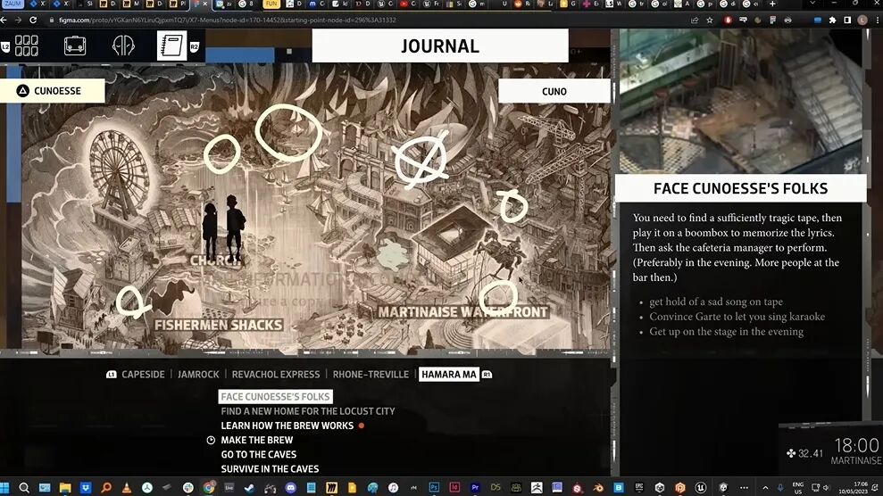Select task Make the Brew
The width and height of the screenshot is (883, 496).
coord(257,441)
